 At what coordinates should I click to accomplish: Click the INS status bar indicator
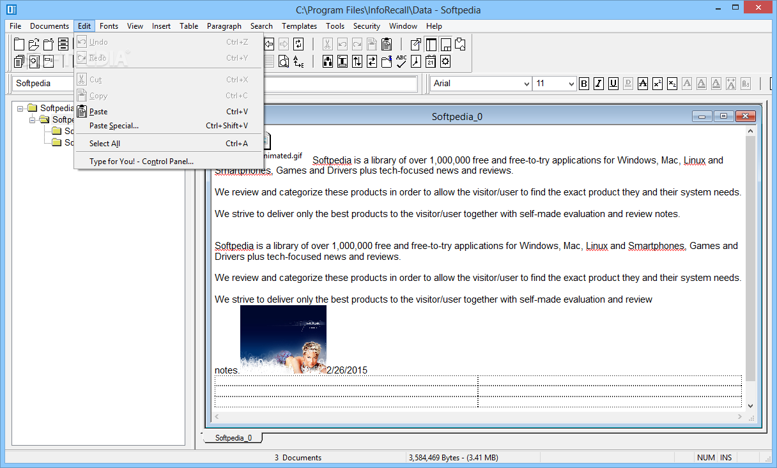click(726, 457)
